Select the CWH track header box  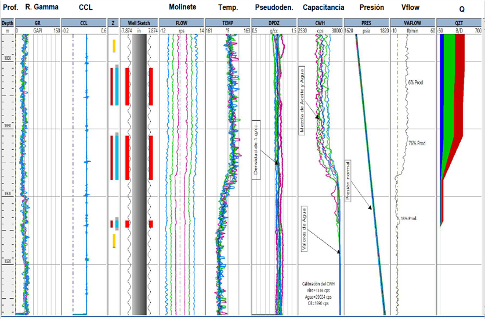(x=320, y=23)
